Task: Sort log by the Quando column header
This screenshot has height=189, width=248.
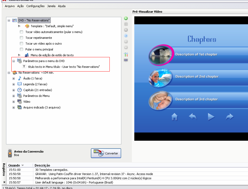Action: click(20, 165)
